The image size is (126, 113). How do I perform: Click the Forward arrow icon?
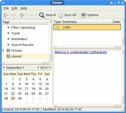21,15
